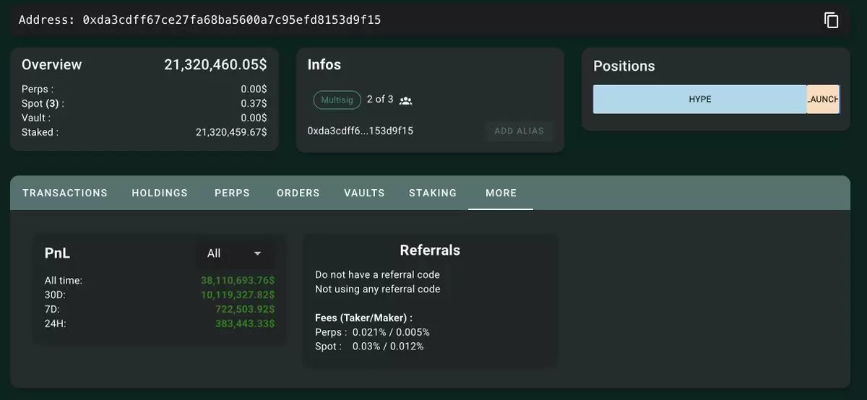Screen dimensions: 867x400
Task: Click the 30D PnL value 10,119,327.82$
Action: click(x=238, y=295)
